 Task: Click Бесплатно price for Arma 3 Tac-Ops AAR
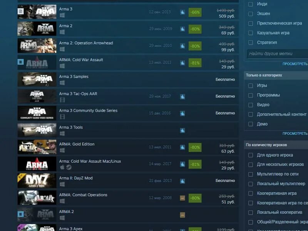(225, 96)
